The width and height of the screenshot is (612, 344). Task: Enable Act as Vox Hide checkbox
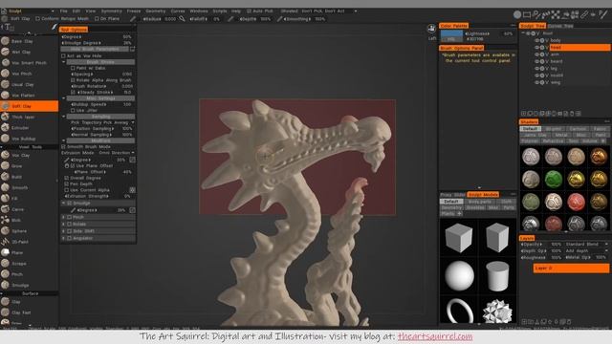[x=63, y=55]
